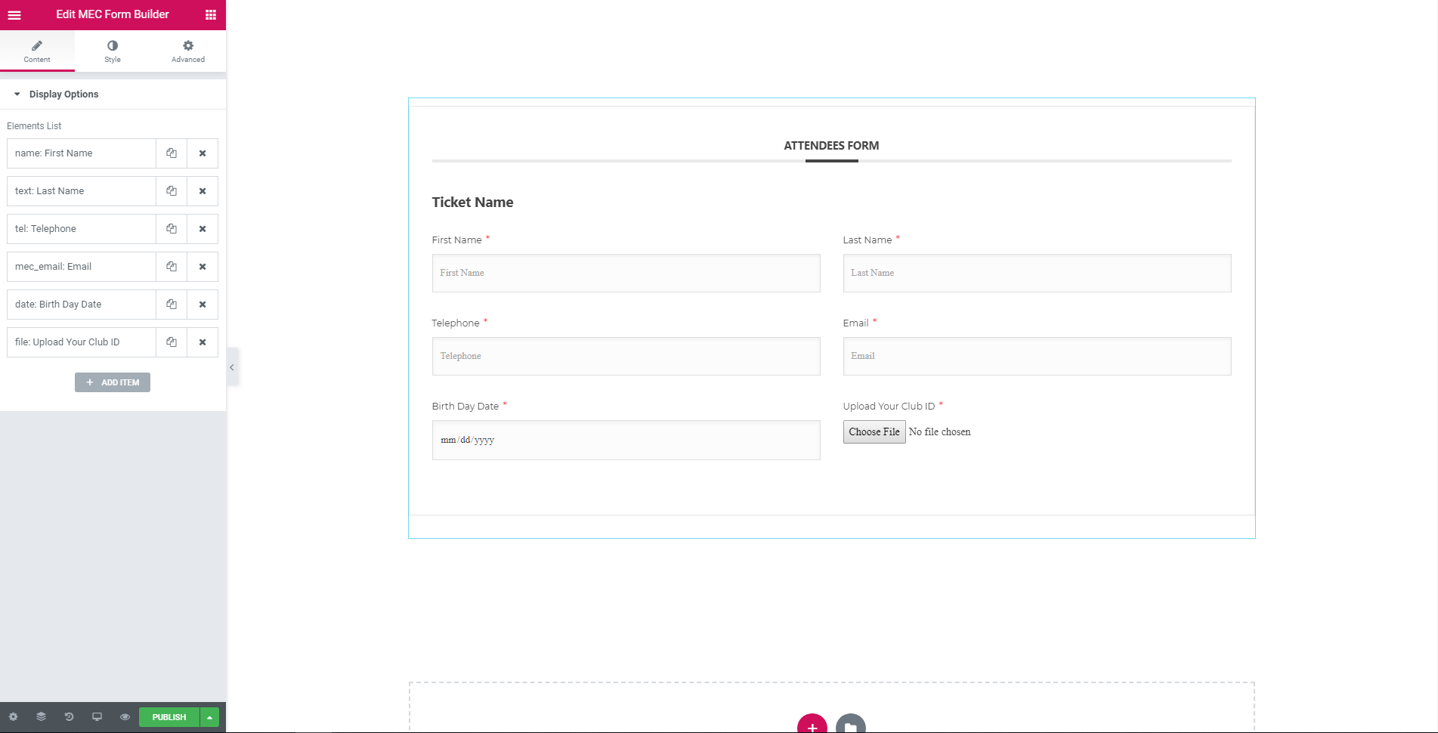The width and height of the screenshot is (1438, 733).
Task: Switch to the Content tab
Action: pos(37,51)
